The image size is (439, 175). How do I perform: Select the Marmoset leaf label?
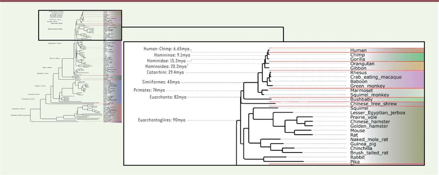click(x=362, y=90)
